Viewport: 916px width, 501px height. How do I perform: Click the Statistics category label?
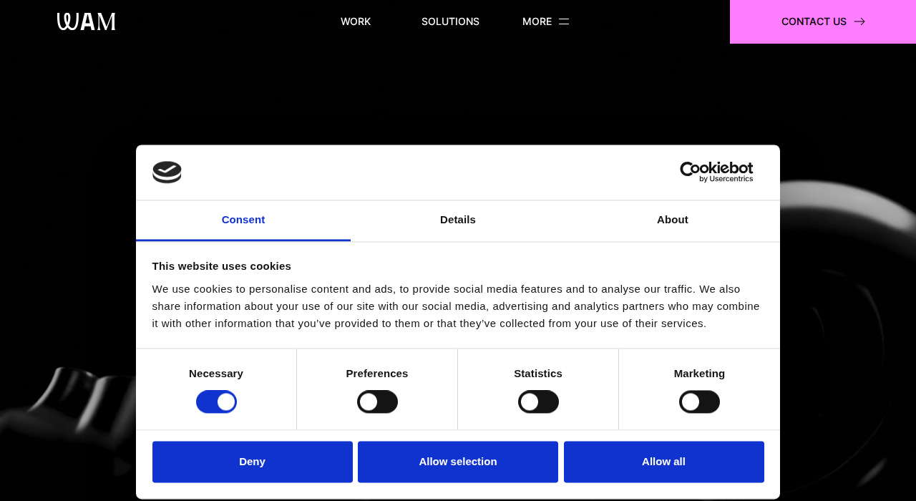click(x=538, y=374)
